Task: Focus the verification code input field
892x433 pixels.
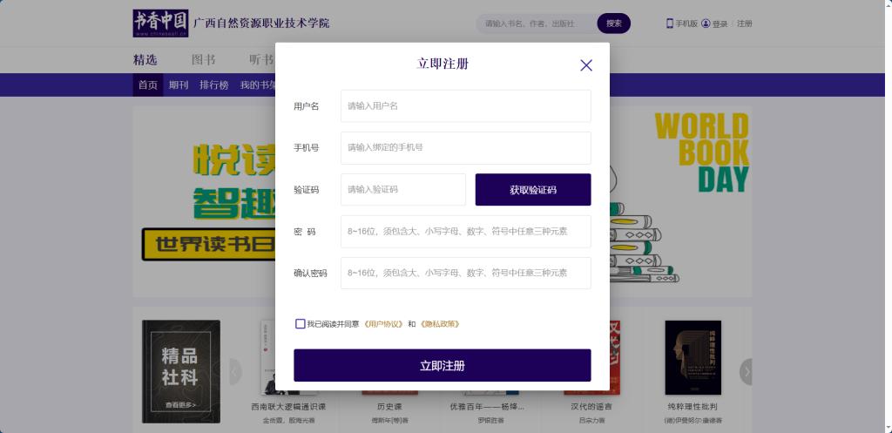Action: click(x=402, y=190)
